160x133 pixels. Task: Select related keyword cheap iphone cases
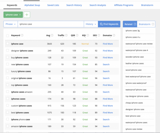point(134,103)
